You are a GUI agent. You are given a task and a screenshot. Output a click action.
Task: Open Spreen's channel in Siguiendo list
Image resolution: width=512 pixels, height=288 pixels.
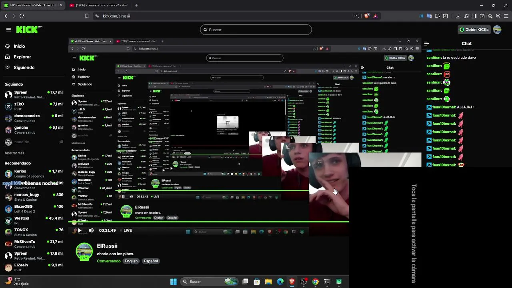(34, 95)
